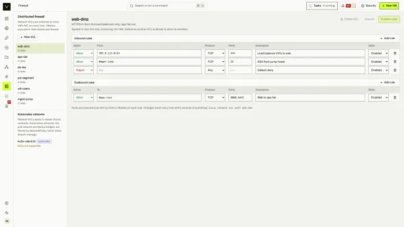The image size is (404, 227).
Task: Click the New VM button
Action: click(389, 6)
